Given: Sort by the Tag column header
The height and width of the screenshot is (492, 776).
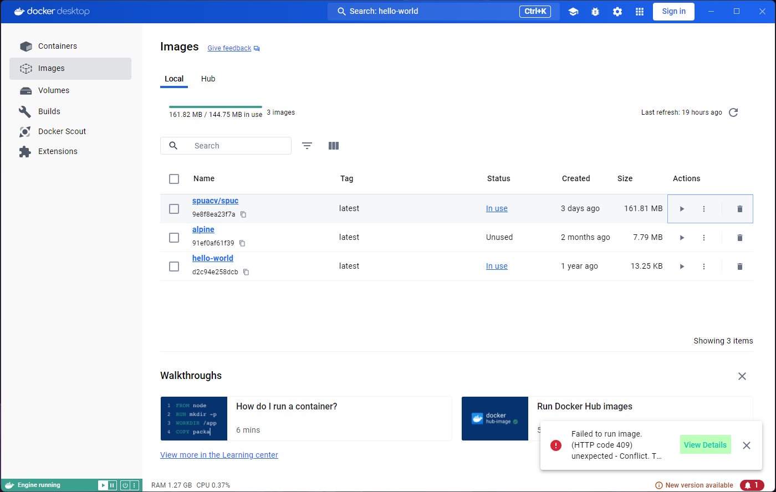Looking at the screenshot, I should 346,178.
